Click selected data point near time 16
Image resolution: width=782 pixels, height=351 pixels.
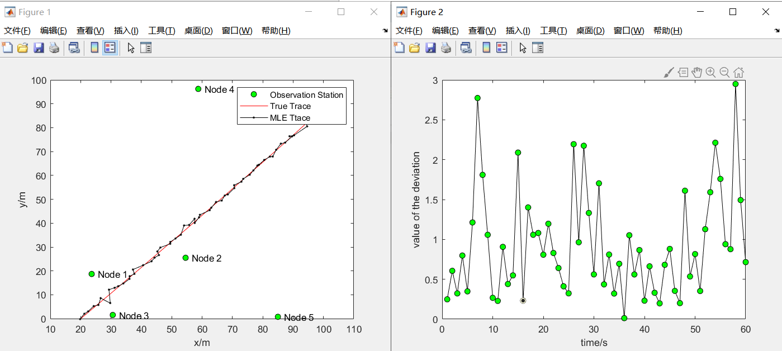click(x=523, y=300)
